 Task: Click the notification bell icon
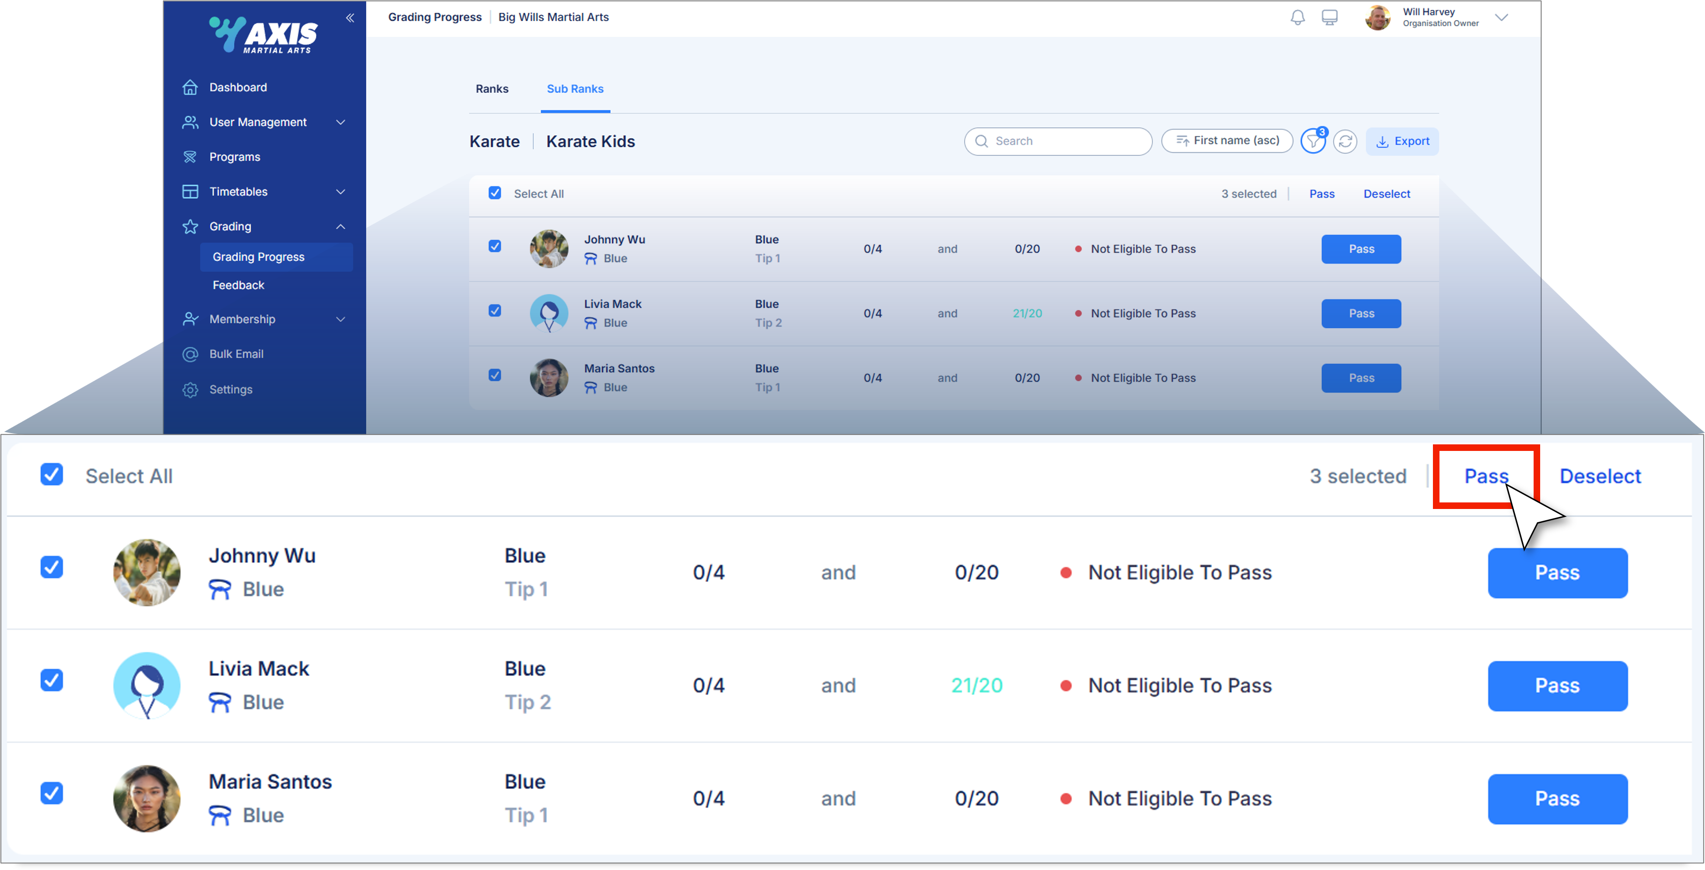click(x=1297, y=17)
